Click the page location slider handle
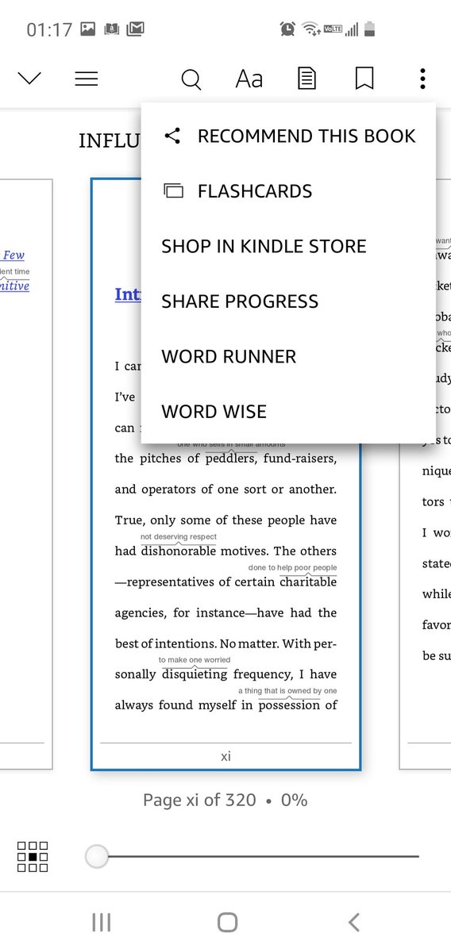 click(x=97, y=857)
